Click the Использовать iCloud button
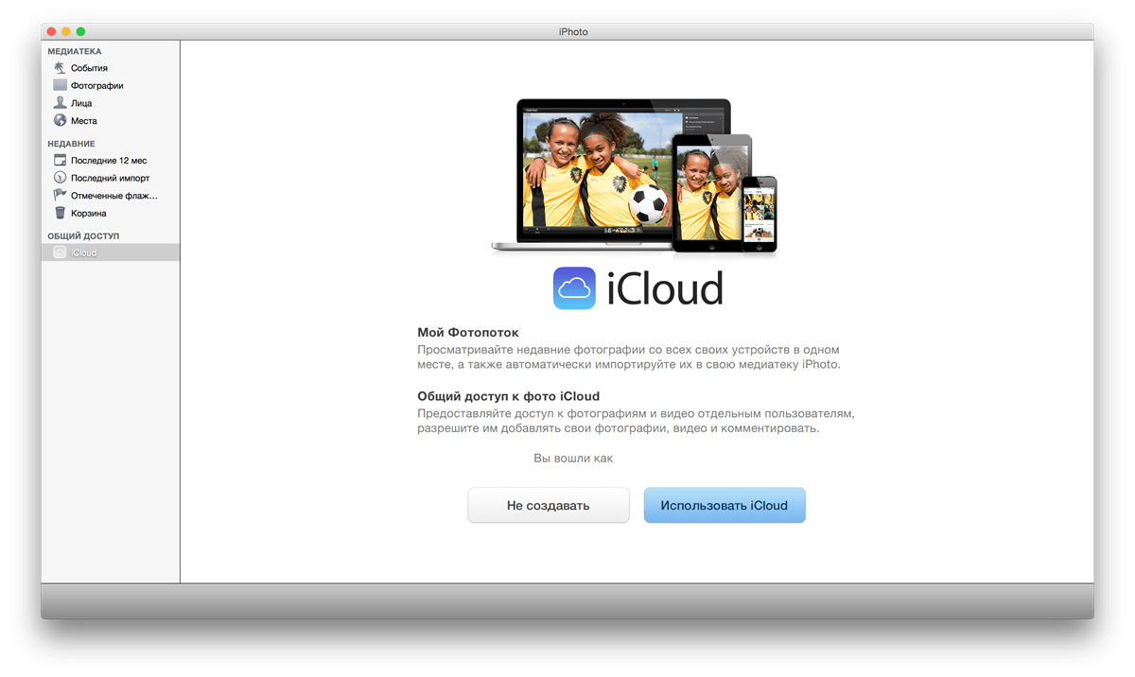 click(x=725, y=505)
